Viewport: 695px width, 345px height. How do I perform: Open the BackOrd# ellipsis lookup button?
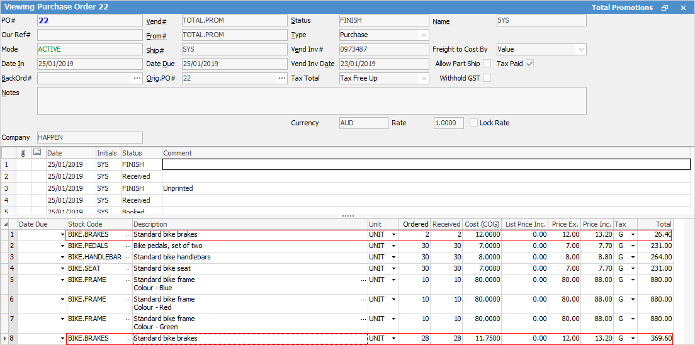pos(137,79)
